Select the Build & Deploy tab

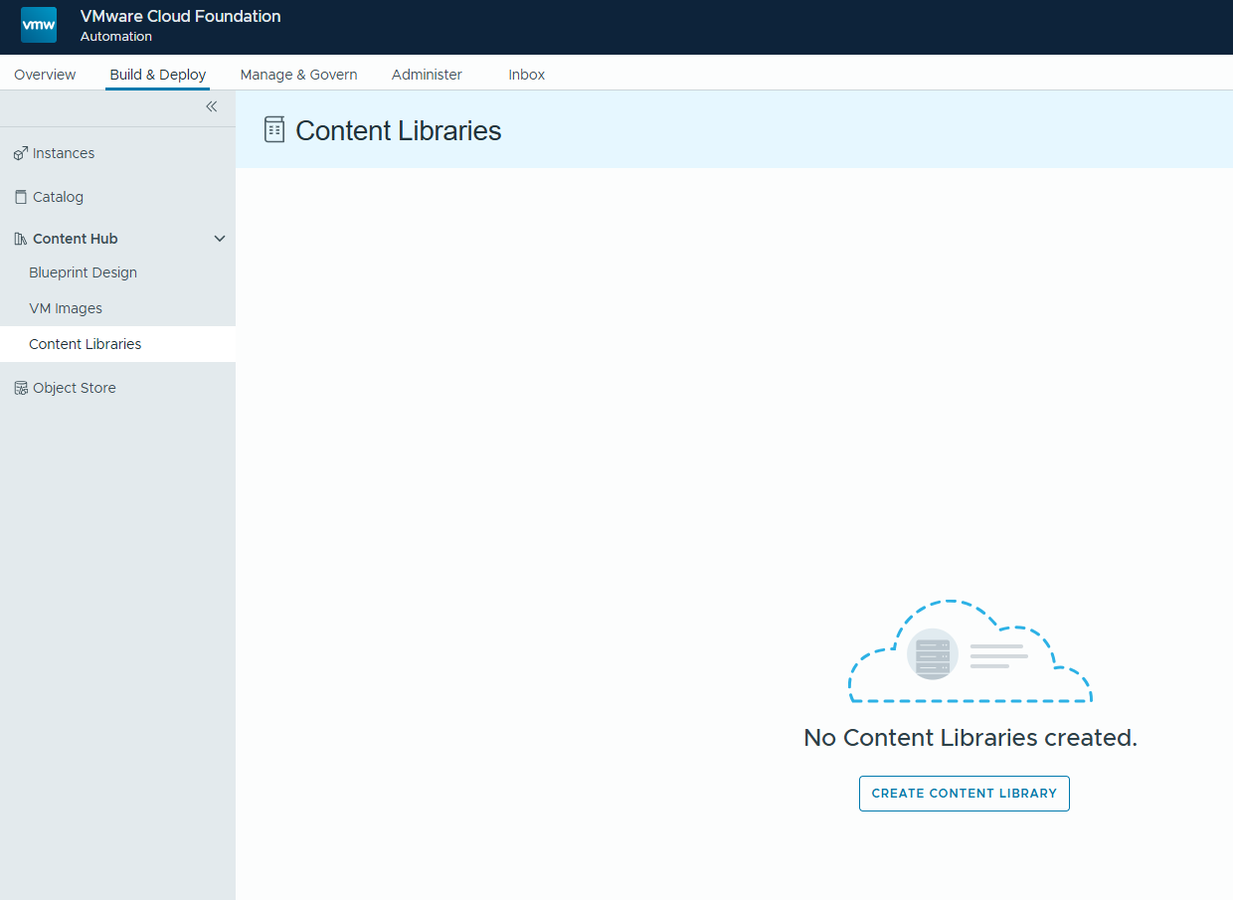coord(158,75)
